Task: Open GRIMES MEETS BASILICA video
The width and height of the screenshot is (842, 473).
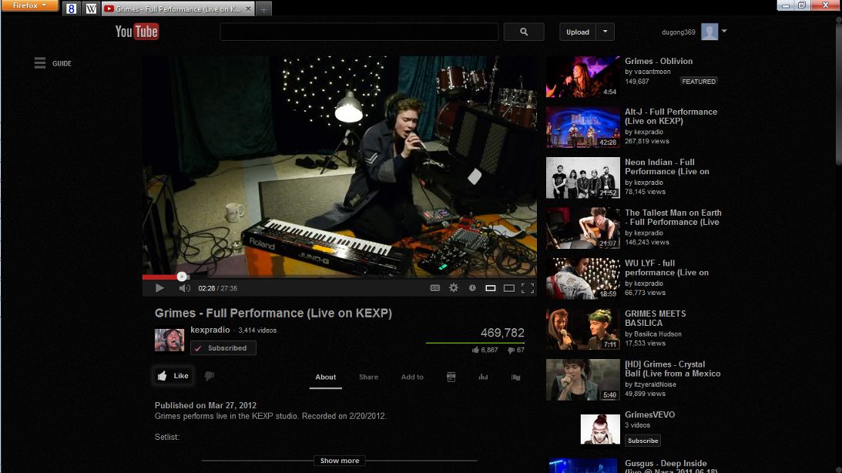Action: coord(655,318)
